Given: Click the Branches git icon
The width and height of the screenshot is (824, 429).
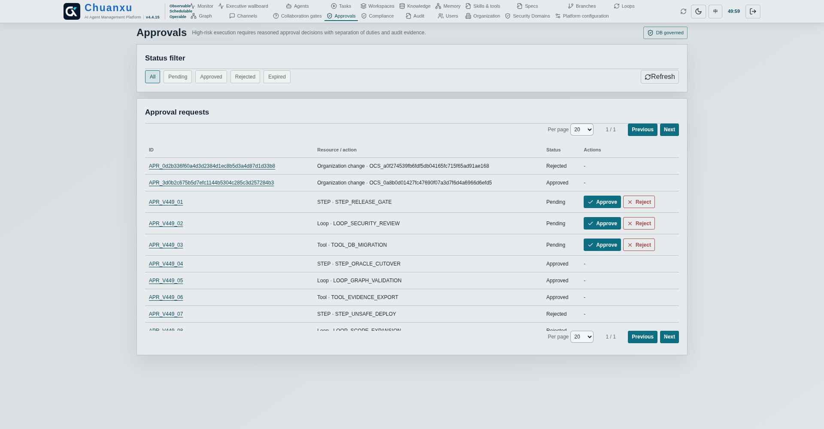Looking at the screenshot, I should tap(571, 6).
